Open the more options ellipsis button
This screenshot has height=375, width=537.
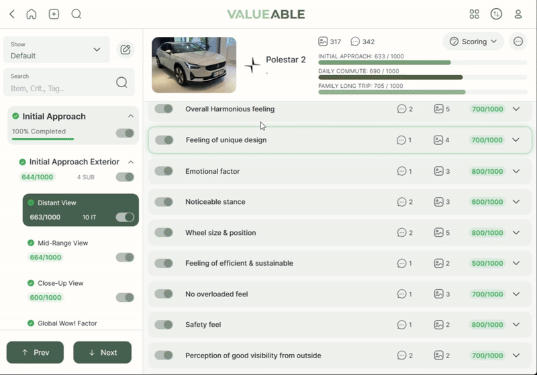(x=518, y=42)
